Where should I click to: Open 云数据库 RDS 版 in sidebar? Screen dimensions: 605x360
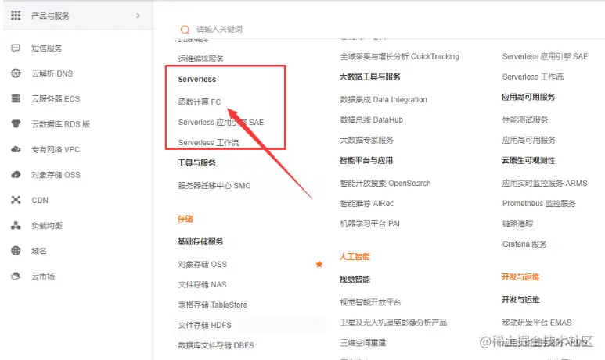(60, 124)
